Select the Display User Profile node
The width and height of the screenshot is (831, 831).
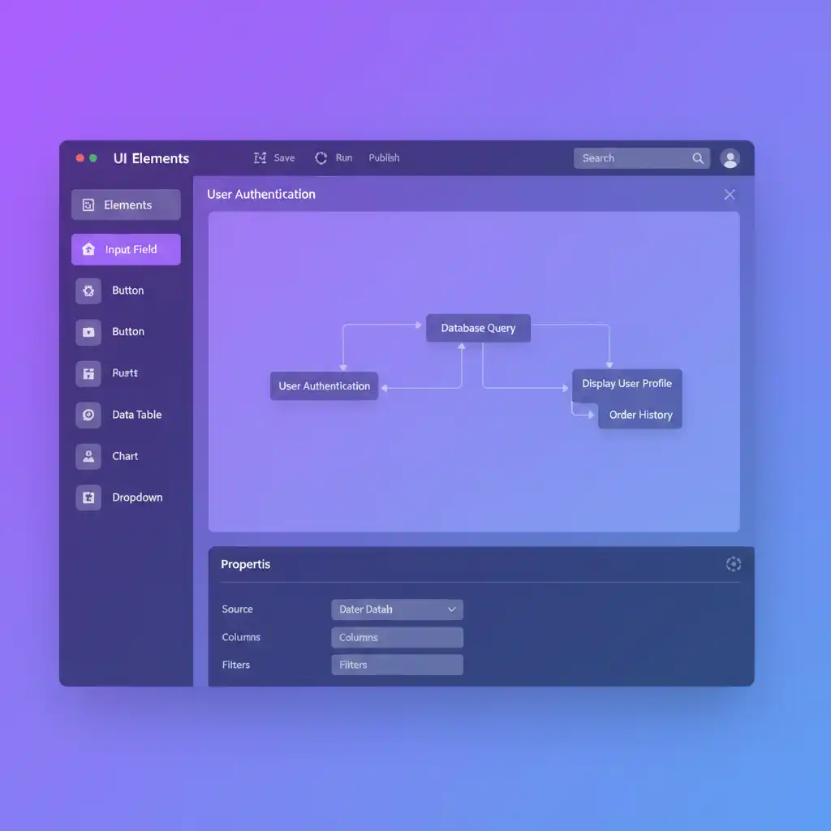pyautogui.click(x=626, y=384)
